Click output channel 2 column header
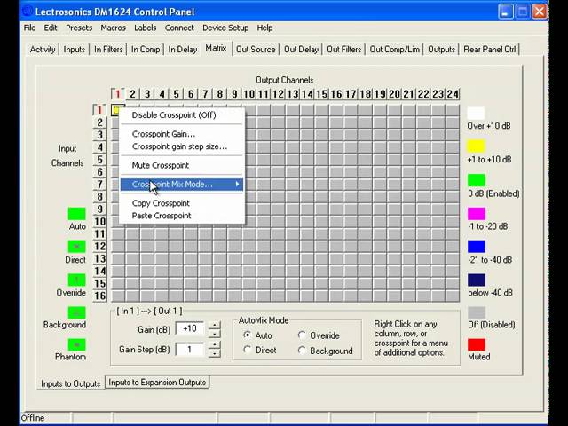Screen dimensions: 568x426 [132, 94]
